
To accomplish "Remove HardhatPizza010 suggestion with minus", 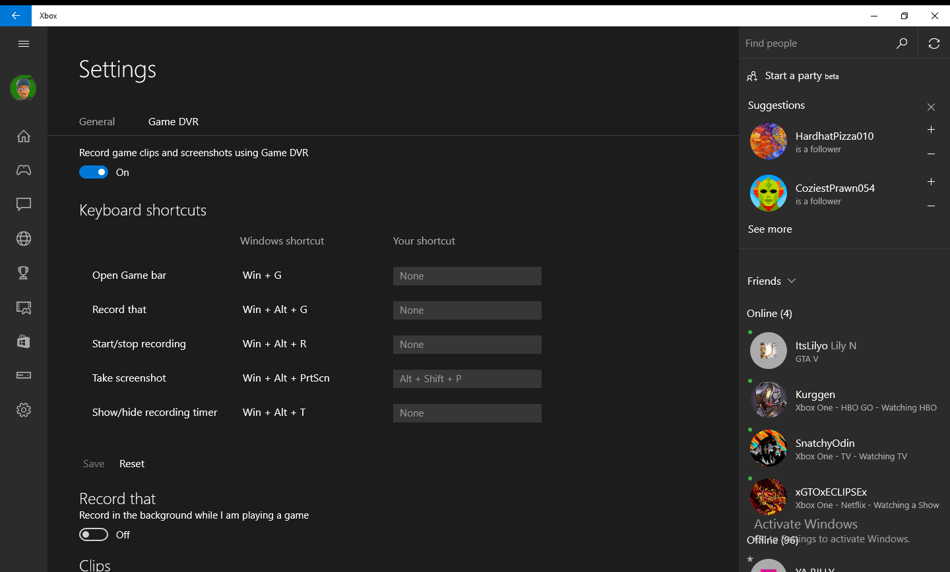I will pos(931,154).
